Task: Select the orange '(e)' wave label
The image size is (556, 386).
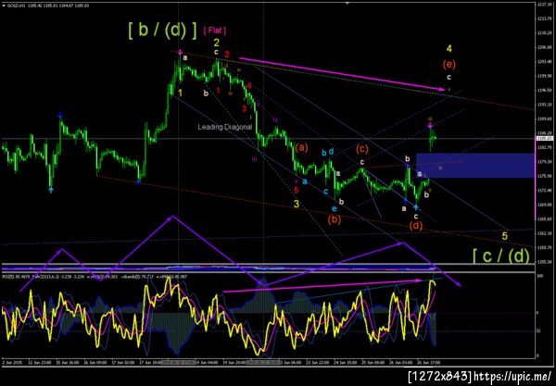Action: [449, 65]
